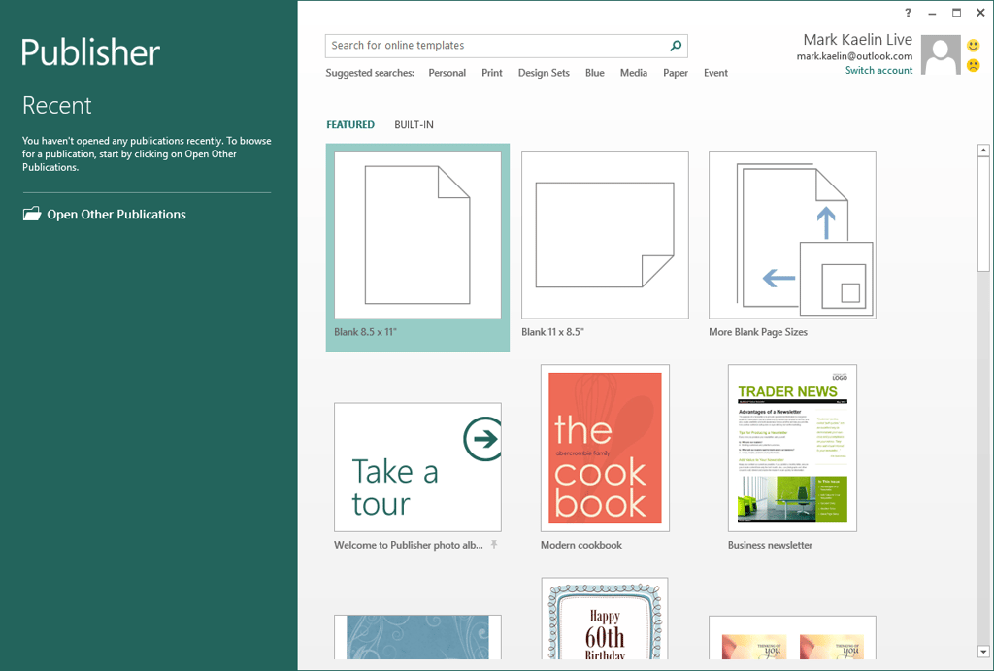Select the Blank 11 x 8.5" landscape thumbnail

pyautogui.click(x=605, y=235)
